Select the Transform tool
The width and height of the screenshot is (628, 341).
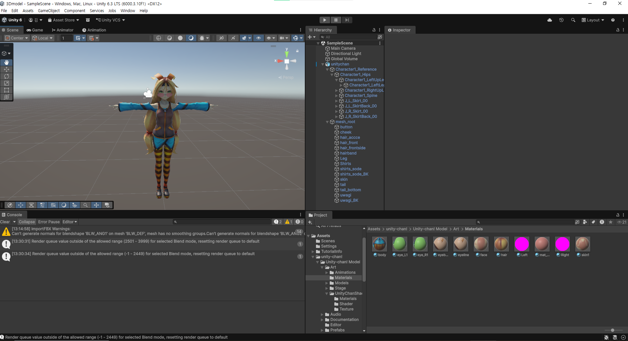(x=7, y=97)
